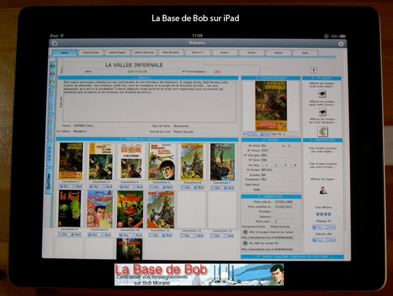Switch to the Listing Ecran tab
Image resolution: width=393 pixels, height=296 pixels.
tap(91, 52)
